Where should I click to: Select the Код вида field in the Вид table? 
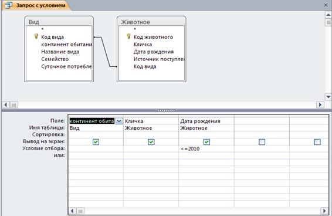coord(52,37)
